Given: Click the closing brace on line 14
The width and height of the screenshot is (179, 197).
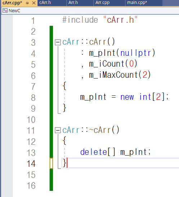Looking at the screenshot, I should click(64, 163).
